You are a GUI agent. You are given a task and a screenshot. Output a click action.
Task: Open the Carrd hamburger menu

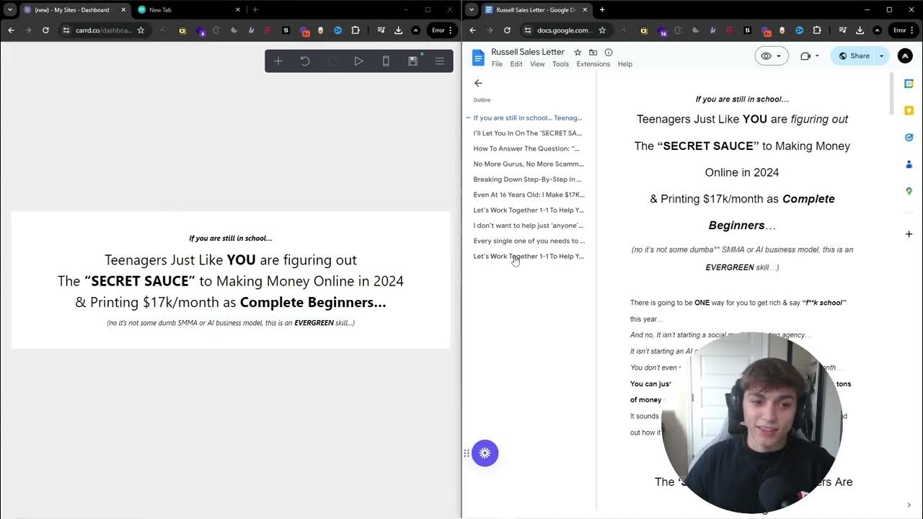pyautogui.click(x=439, y=61)
